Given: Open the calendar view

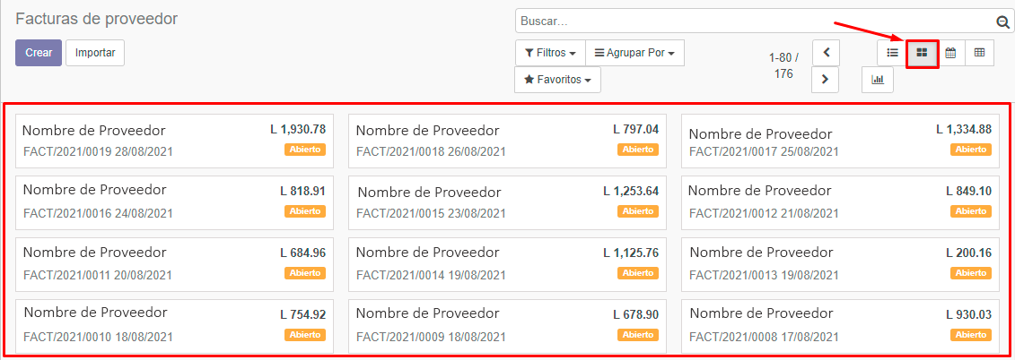Looking at the screenshot, I should click(x=950, y=53).
